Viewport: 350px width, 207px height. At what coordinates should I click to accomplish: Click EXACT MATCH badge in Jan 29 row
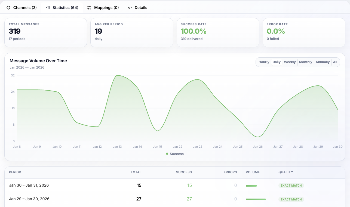click(291, 199)
